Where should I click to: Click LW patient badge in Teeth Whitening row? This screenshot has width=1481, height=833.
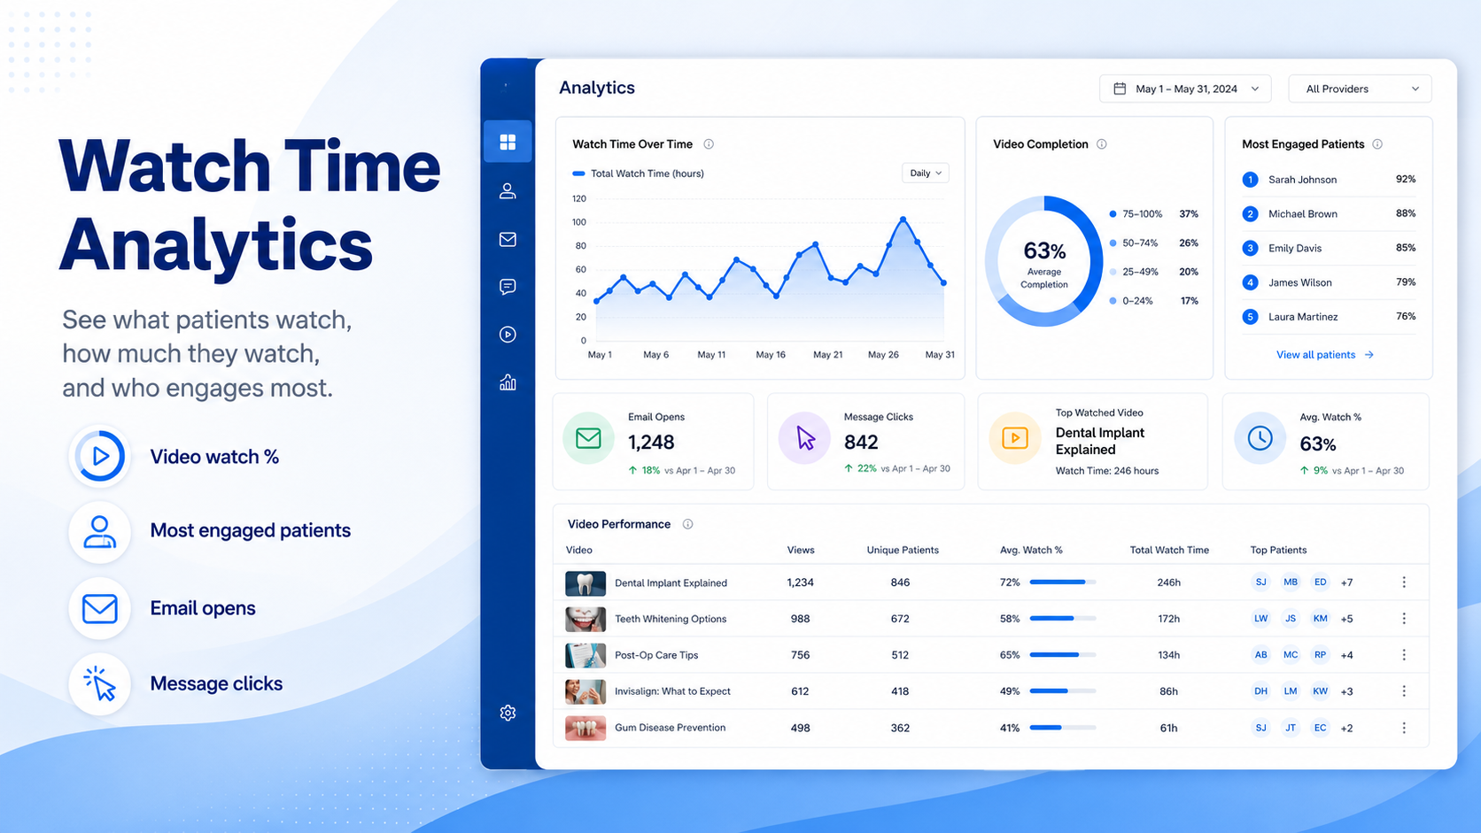coord(1260,619)
